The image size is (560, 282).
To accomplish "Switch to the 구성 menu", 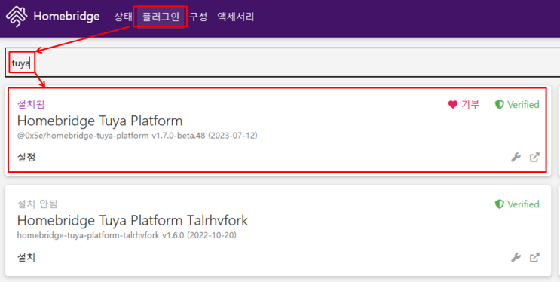I will click(x=198, y=17).
